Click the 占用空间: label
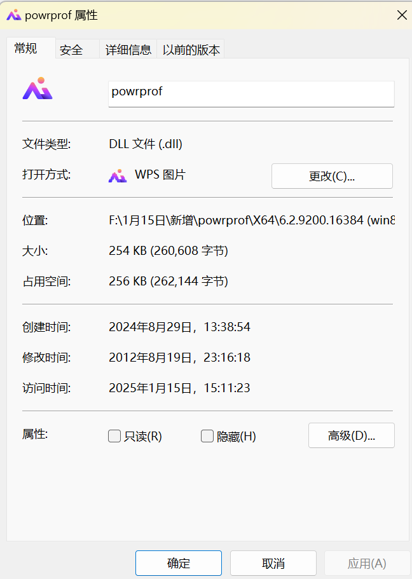 (x=46, y=282)
